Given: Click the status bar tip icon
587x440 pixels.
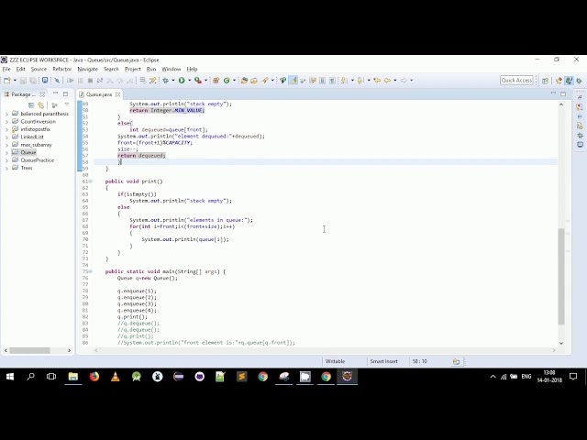Looking at the screenshot, I should 456,361.
